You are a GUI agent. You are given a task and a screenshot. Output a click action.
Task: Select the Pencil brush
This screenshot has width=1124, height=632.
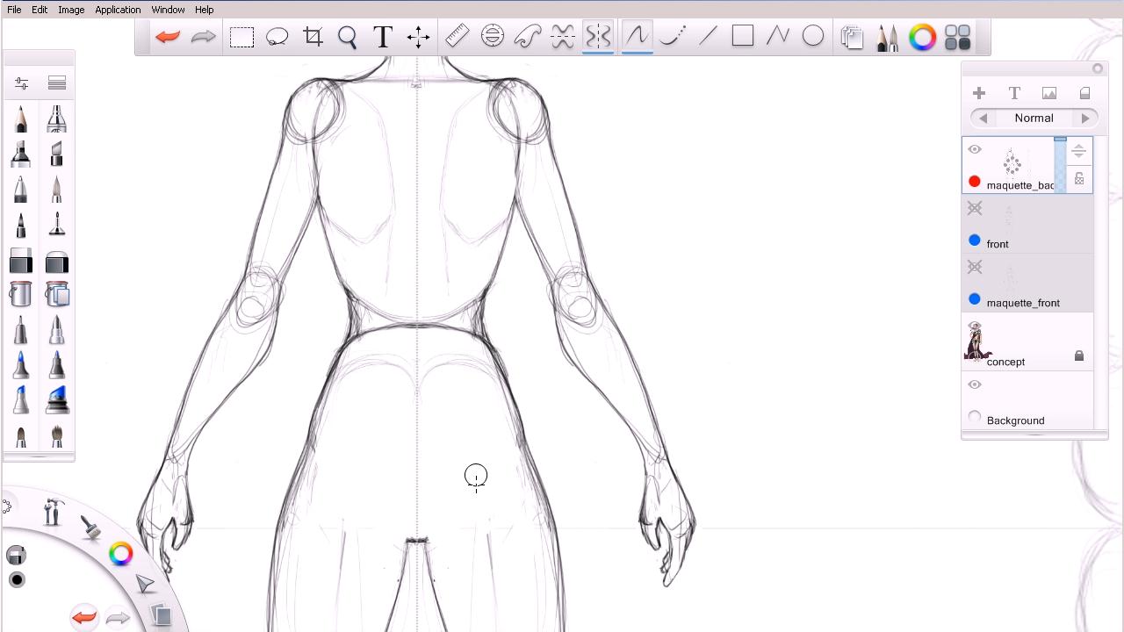pyautogui.click(x=21, y=118)
